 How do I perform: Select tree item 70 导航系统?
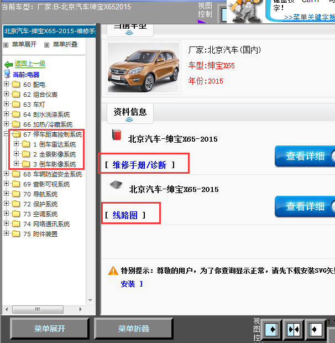pyautogui.click(x=40, y=194)
